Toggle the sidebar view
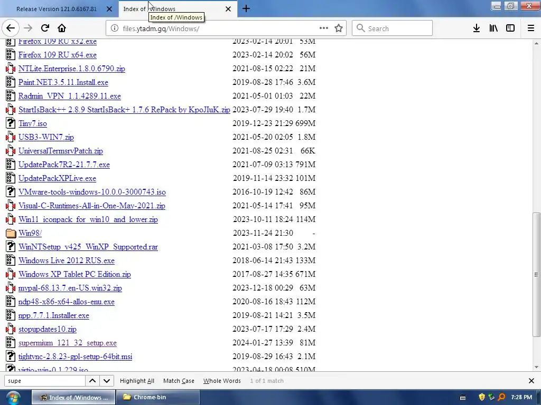This screenshot has width=541, height=405. 510,28
